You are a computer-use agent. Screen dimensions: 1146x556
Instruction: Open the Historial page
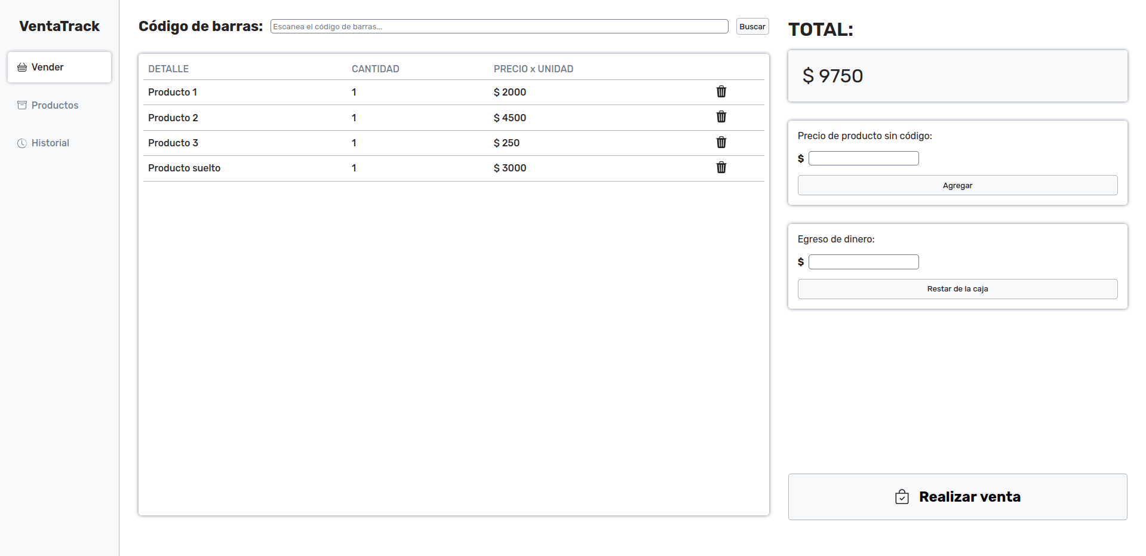(50, 143)
